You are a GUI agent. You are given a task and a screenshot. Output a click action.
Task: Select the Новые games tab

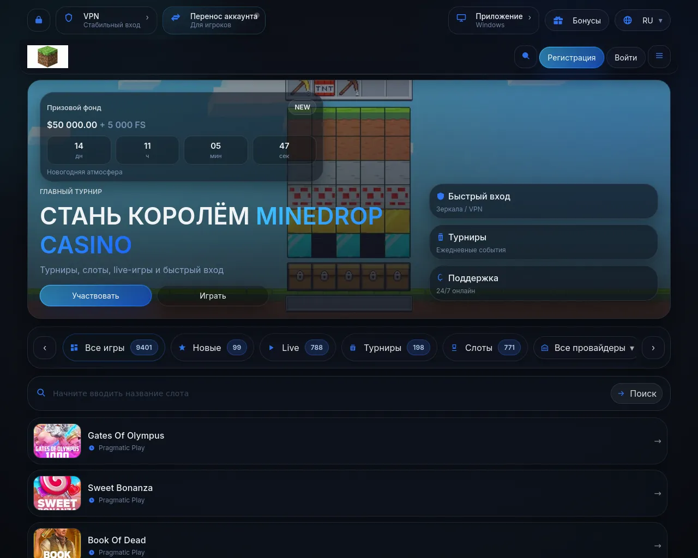212,347
